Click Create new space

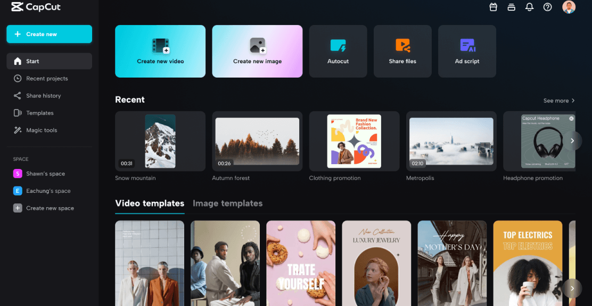[49, 208]
